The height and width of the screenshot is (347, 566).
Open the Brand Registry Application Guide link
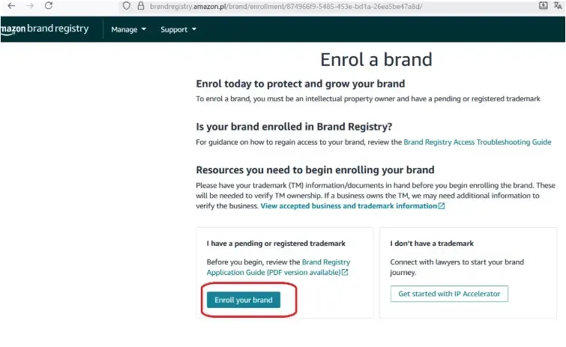point(325,262)
